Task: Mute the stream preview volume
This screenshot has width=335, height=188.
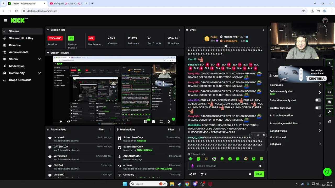Action: (x=68, y=121)
